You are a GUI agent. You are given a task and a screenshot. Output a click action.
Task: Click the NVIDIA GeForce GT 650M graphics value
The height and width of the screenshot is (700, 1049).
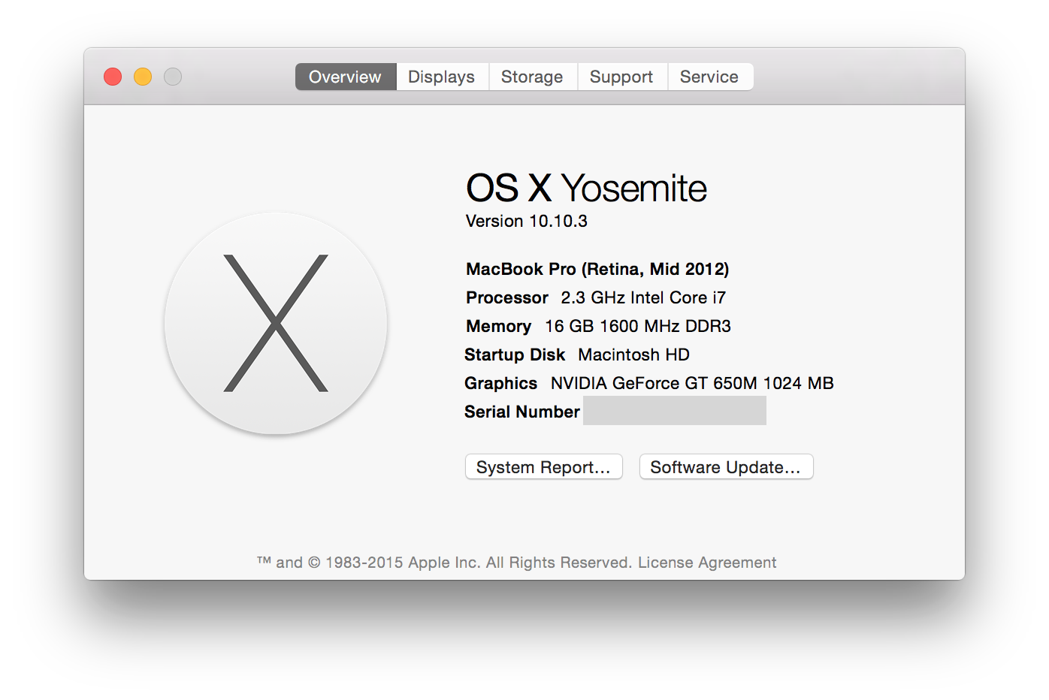coord(692,383)
